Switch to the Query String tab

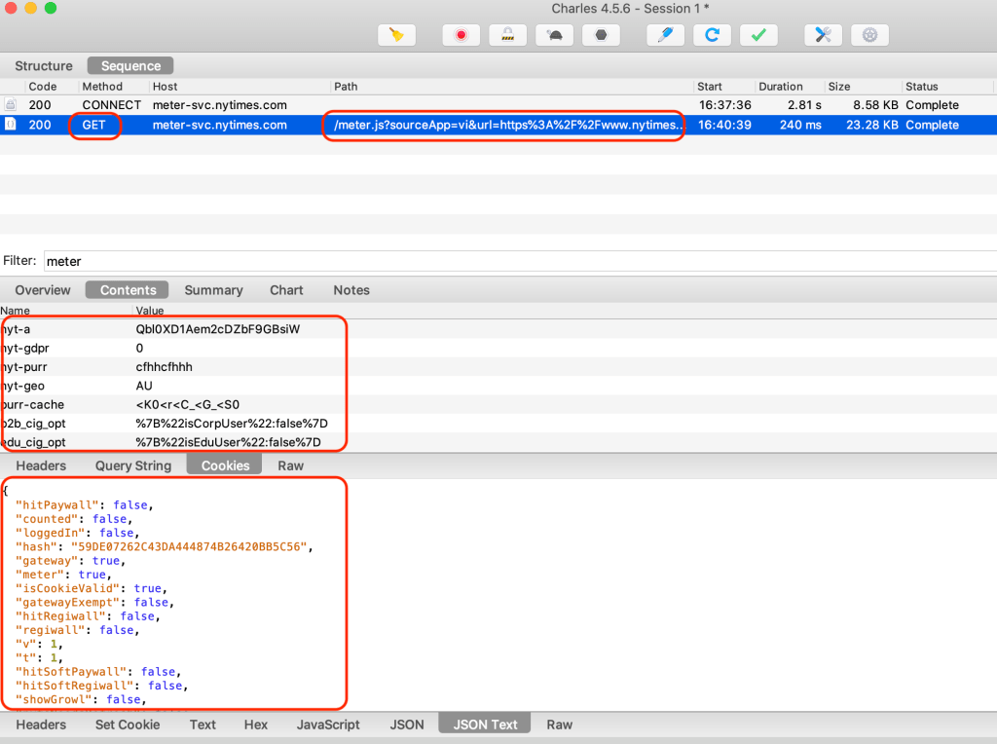(x=133, y=465)
